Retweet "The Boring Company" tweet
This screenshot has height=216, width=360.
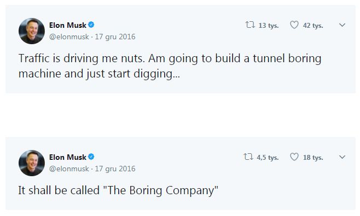tap(248, 157)
